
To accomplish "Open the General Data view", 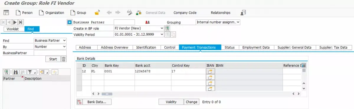I will tap(155, 13).
